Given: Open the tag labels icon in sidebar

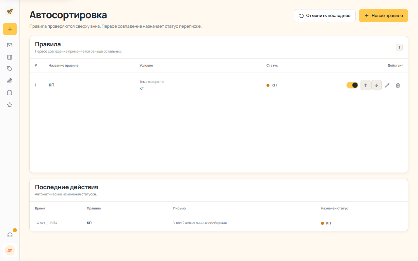Looking at the screenshot, I should 10,69.
